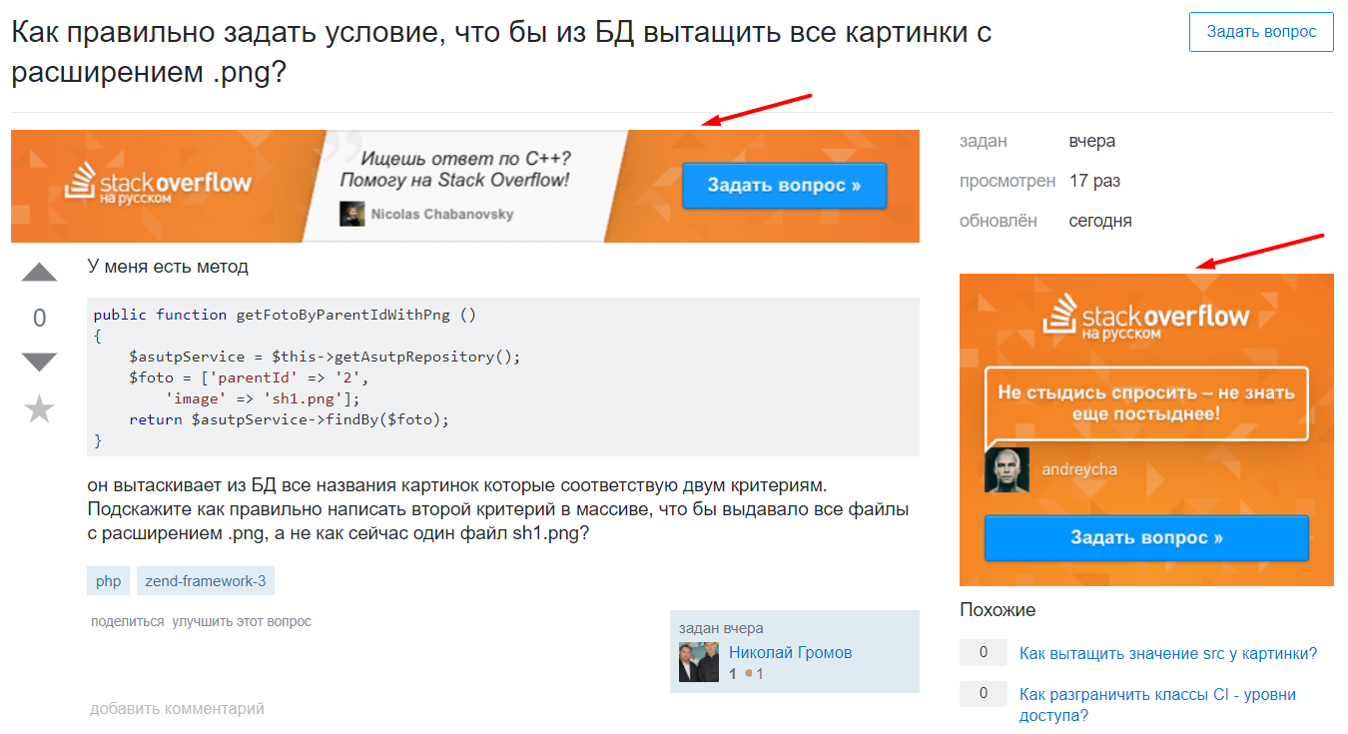Click улучшить этот вопрос link

pos(242,621)
